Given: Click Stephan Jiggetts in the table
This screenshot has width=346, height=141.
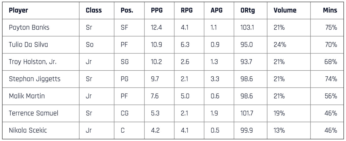Looking at the screenshot, I should (35, 79).
